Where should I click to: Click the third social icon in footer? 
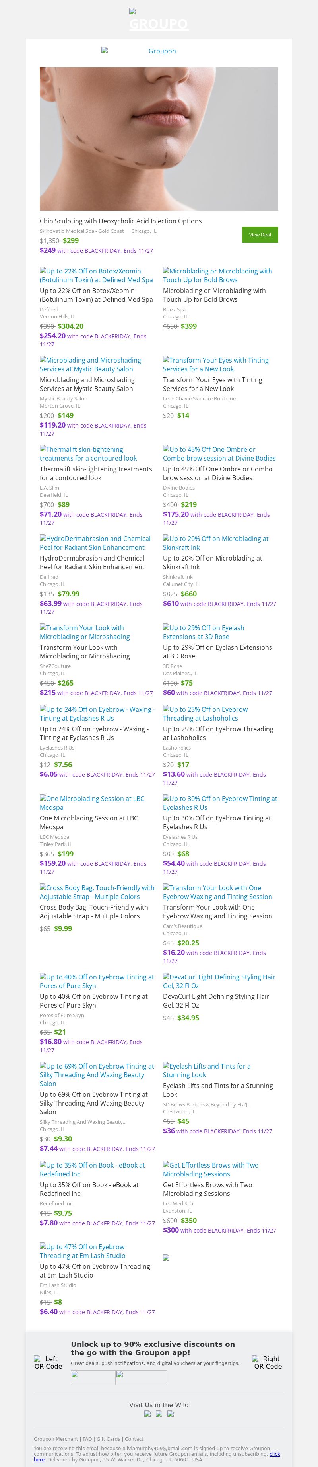[170, 1413]
